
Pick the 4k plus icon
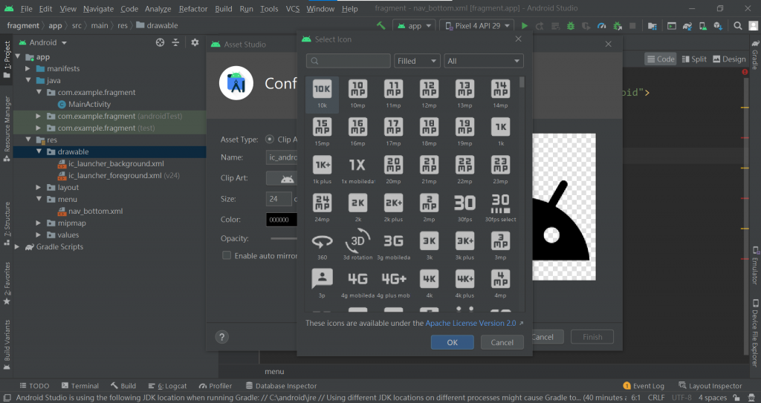click(x=464, y=284)
